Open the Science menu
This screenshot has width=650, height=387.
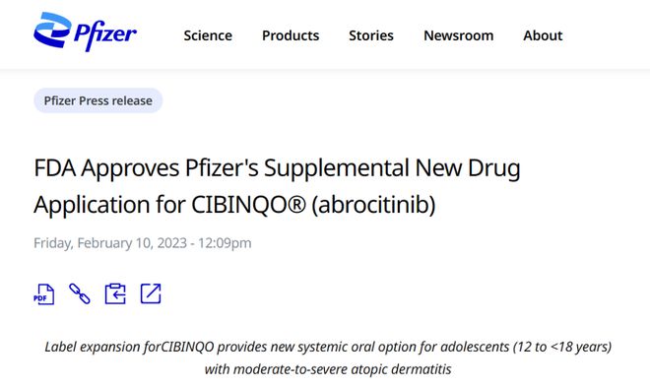click(x=208, y=35)
